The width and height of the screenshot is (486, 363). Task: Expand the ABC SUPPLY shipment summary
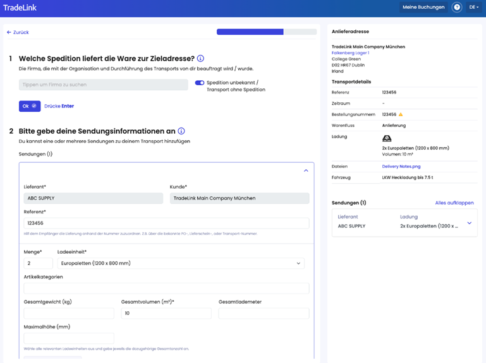(469, 223)
